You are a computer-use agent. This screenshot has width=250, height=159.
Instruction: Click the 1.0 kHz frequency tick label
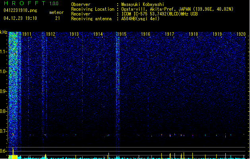pyautogui.click(x=4, y=72)
